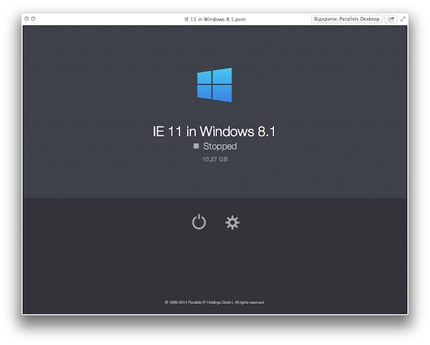The height and width of the screenshot is (345, 430).
Task: Close the Quick Look preview window
Action: (x=27, y=19)
